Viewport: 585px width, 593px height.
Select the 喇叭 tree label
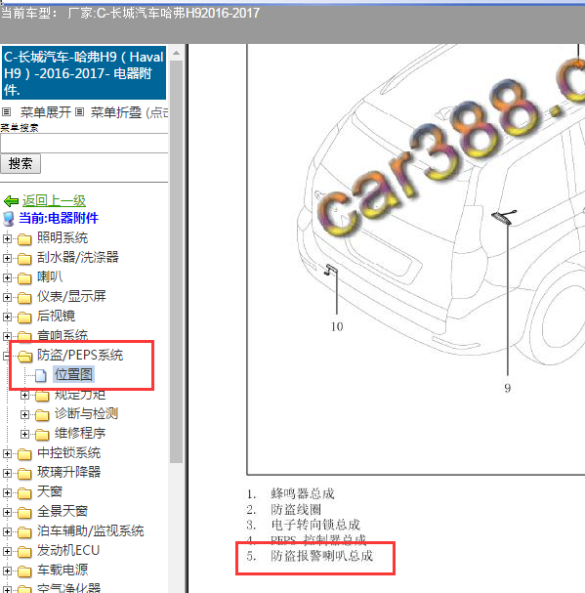tap(50, 276)
